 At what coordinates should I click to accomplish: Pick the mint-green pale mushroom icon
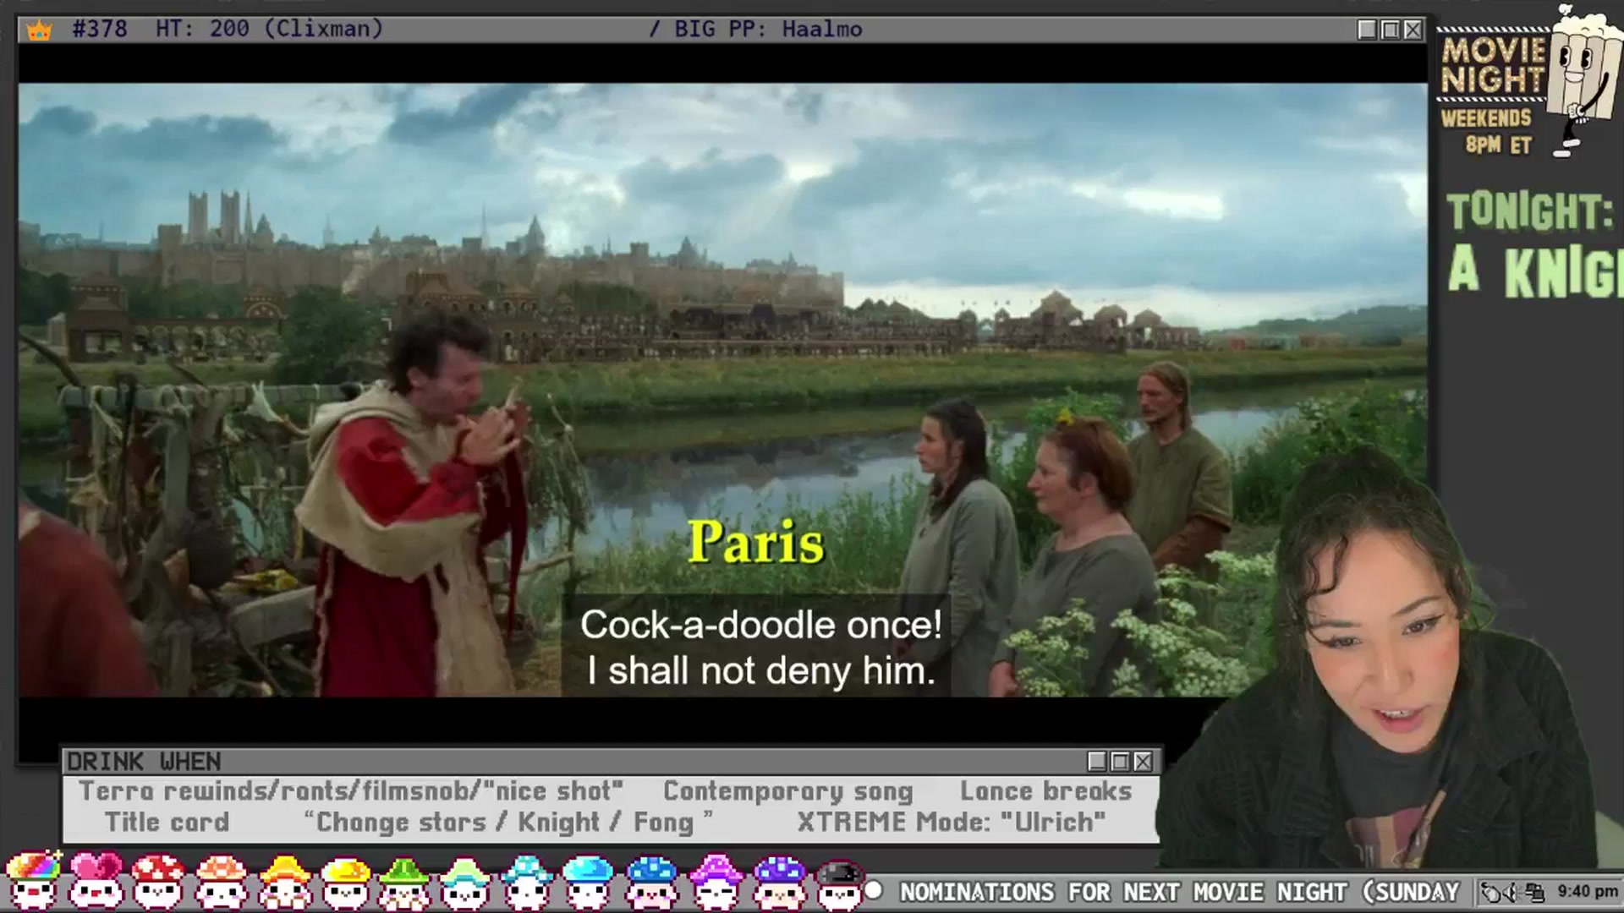pyautogui.click(x=464, y=882)
